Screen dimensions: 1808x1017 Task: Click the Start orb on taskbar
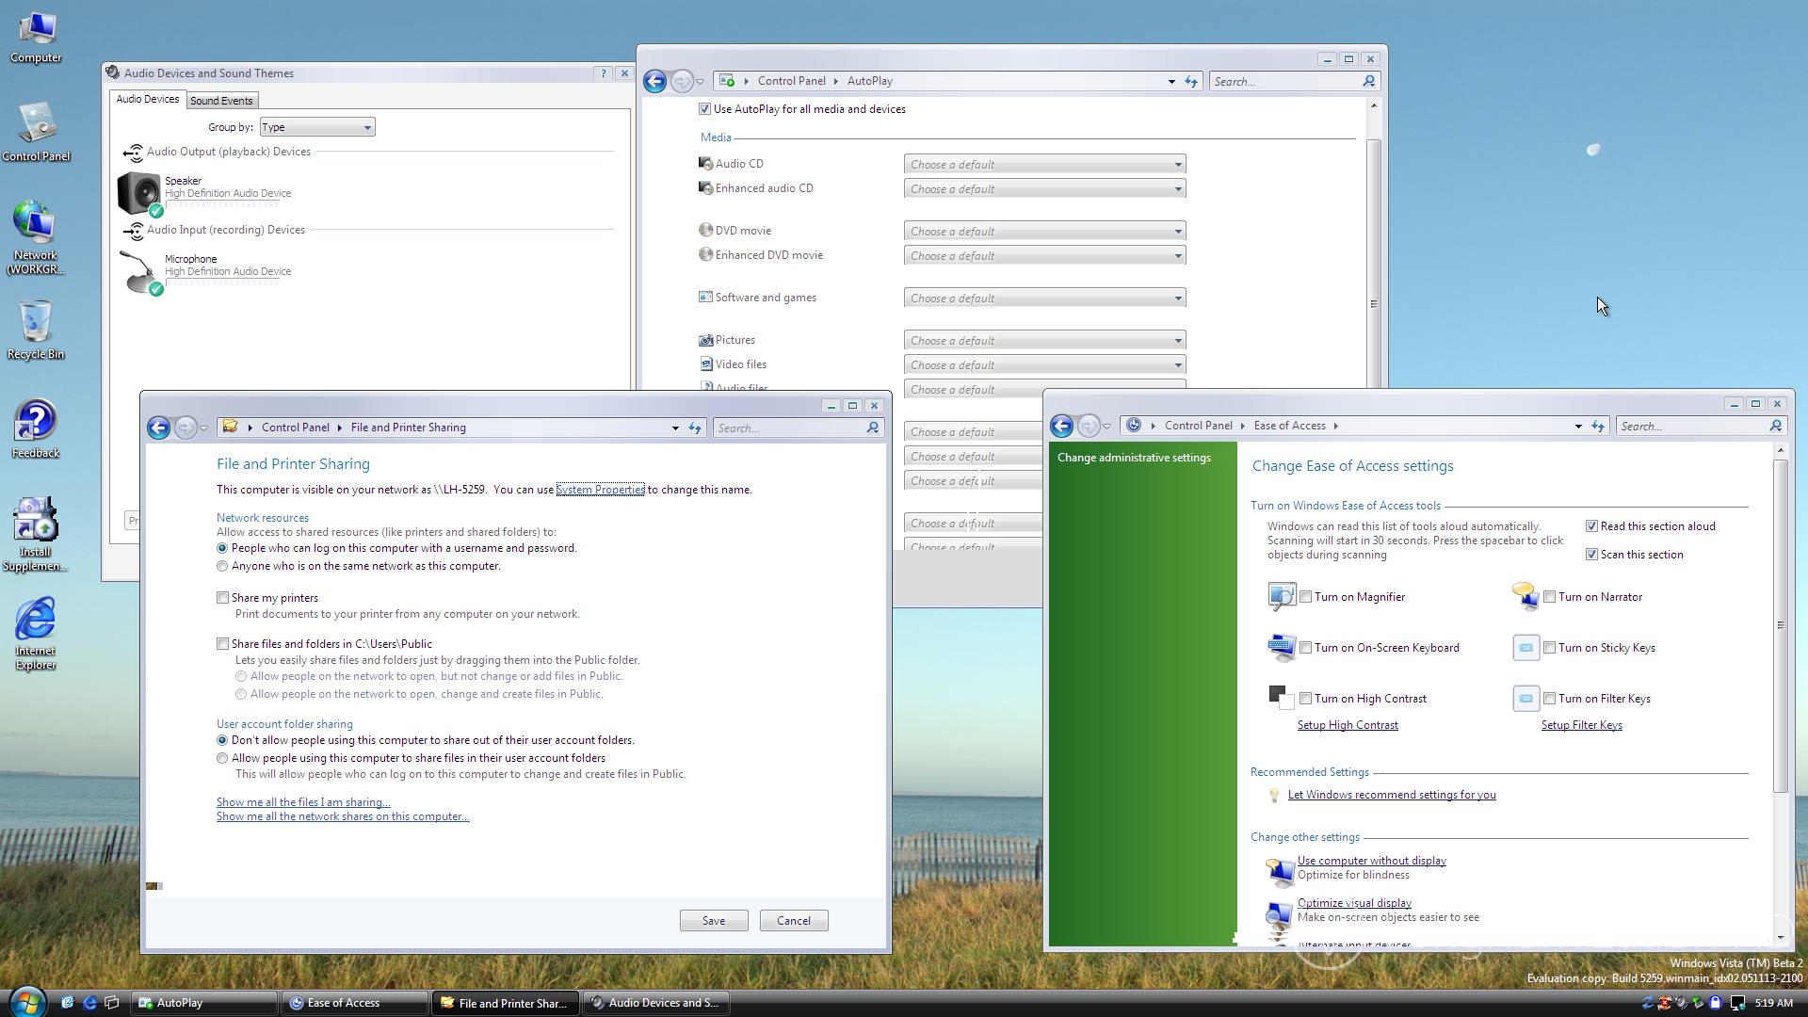[26, 1002]
